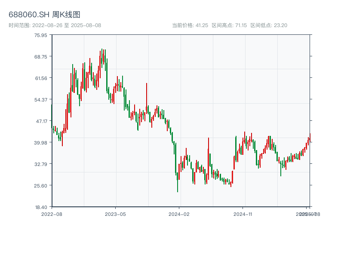The image size is (344, 258).
Task: Click the last candle at the chart's right edge
Action: click(x=310, y=138)
